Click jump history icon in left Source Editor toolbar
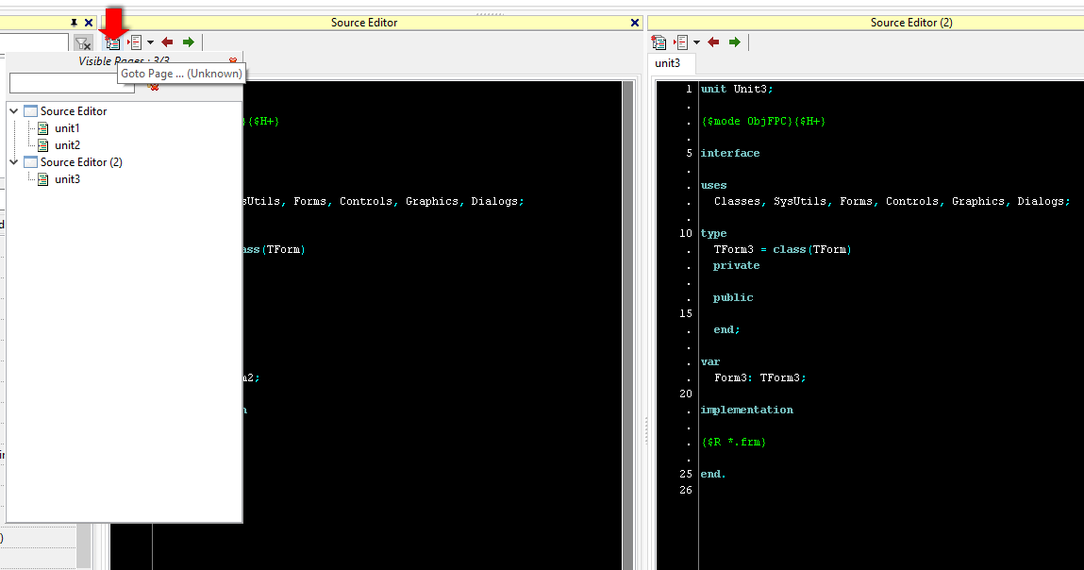The width and height of the screenshot is (1084, 570). (135, 42)
